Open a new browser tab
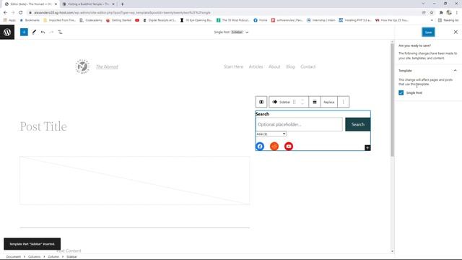The width and height of the screenshot is (462, 260). click(x=122, y=4)
